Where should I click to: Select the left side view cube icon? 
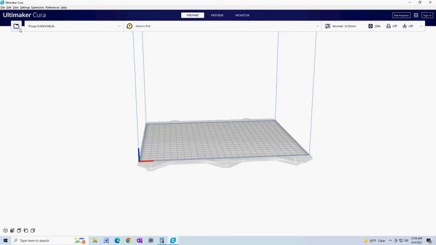coord(26,231)
